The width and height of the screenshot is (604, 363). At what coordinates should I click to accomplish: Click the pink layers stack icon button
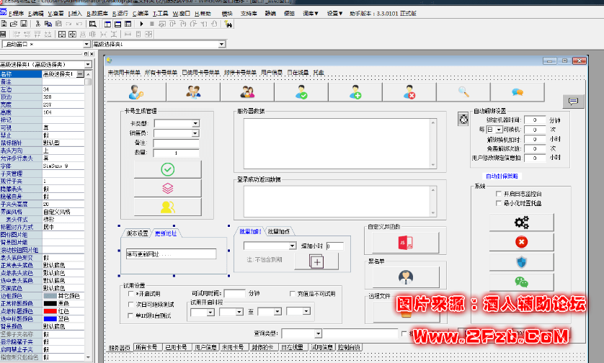(167, 188)
